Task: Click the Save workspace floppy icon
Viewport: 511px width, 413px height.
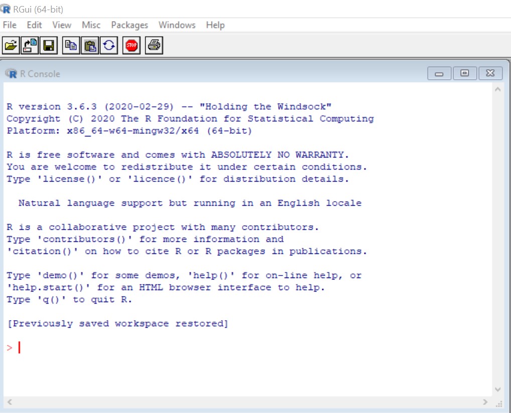Action: click(49, 45)
